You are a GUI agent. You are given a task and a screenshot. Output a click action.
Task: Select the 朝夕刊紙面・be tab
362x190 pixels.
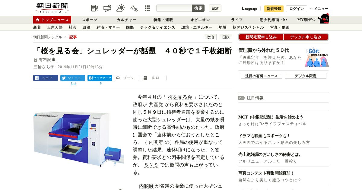[274, 20]
